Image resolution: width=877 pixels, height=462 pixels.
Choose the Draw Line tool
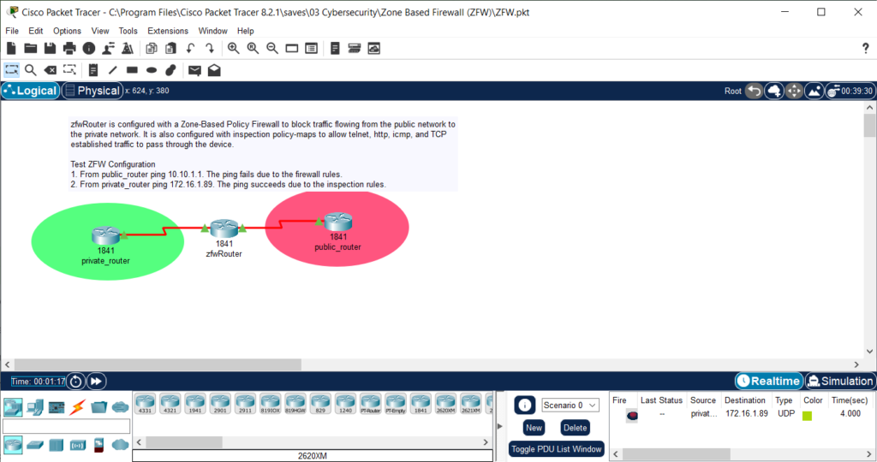[x=112, y=70]
